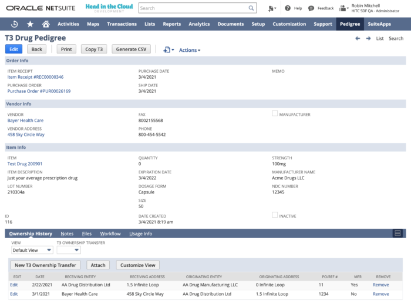Click the Help question mark icon
Viewport: 411px width, 307px height.
click(x=288, y=8)
